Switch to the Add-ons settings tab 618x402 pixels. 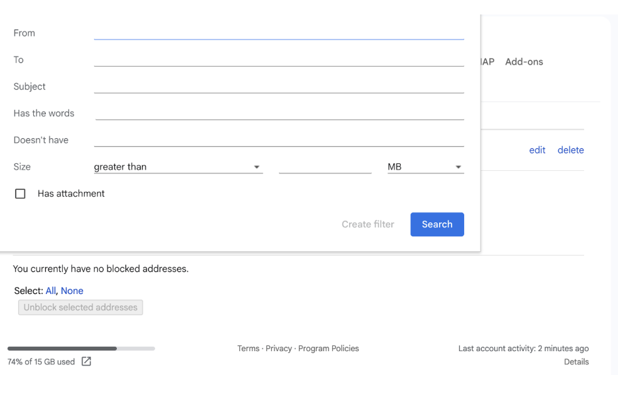point(524,62)
